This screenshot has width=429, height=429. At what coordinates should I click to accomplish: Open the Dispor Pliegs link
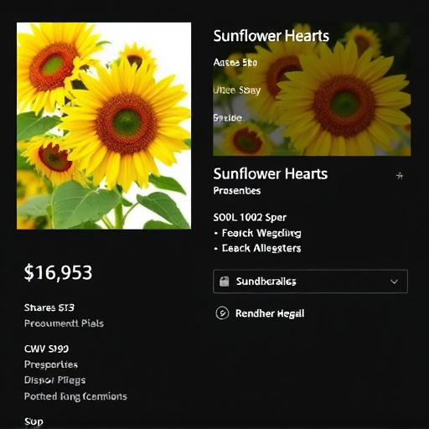55,380
